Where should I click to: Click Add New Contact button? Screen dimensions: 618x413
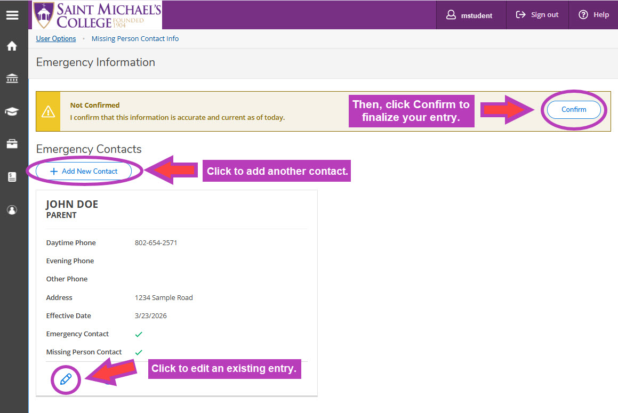coord(84,172)
